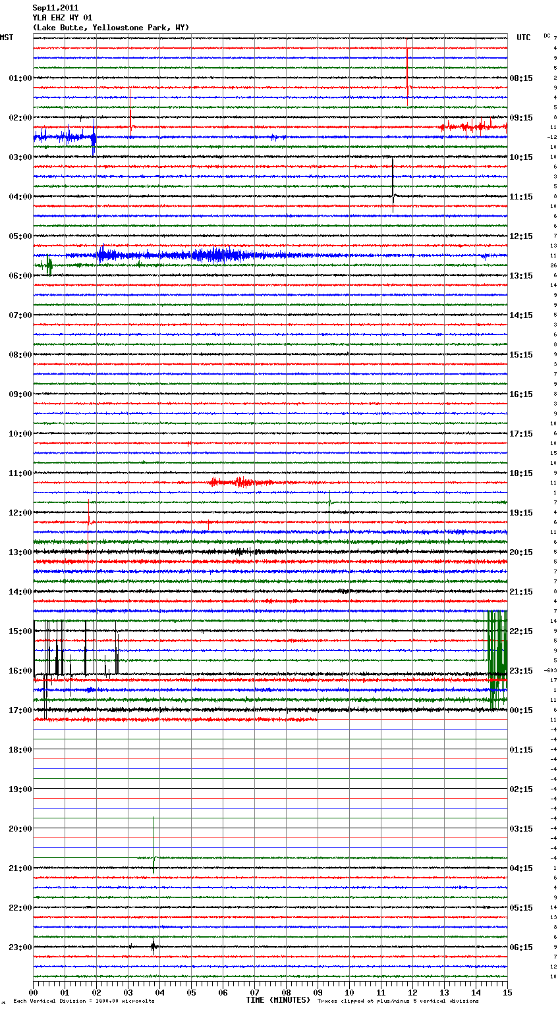Click the MST timezone header

[x=7, y=38]
